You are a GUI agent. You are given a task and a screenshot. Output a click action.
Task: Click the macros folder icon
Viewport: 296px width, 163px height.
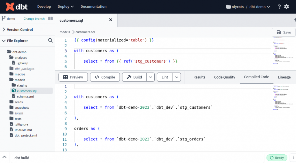coord(11,74)
